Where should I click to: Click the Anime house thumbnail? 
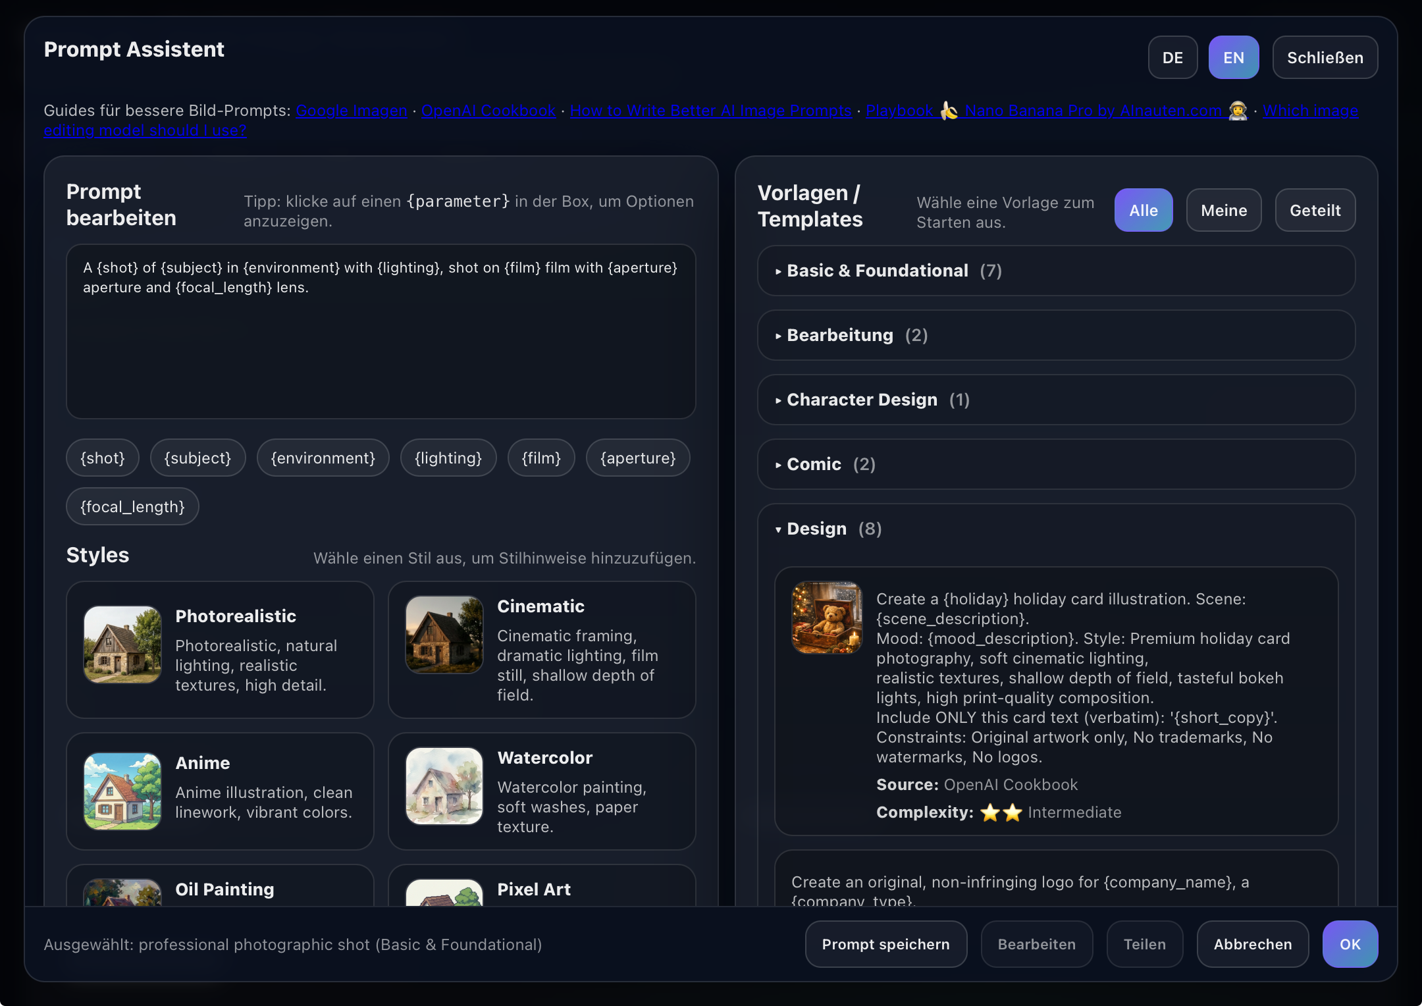(x=122, y=791)
